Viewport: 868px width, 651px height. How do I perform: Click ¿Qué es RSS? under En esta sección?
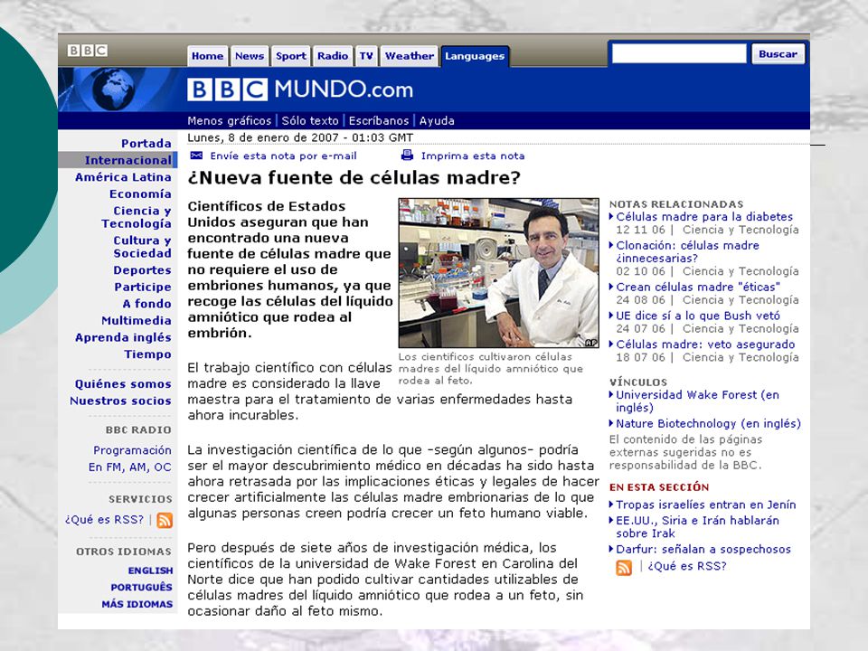[687, 566]
